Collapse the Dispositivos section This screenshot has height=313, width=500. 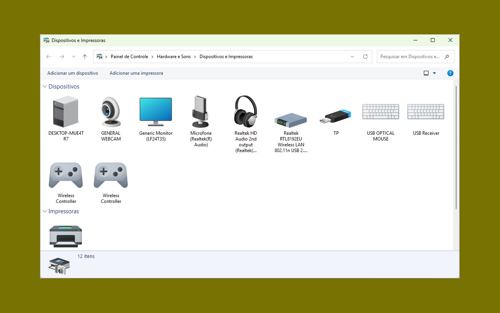(45, 86)
